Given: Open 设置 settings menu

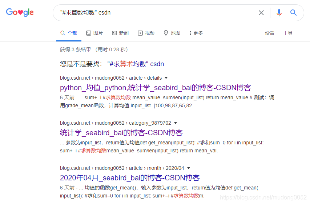Looking at the screenshot, I should coord(269,33).
